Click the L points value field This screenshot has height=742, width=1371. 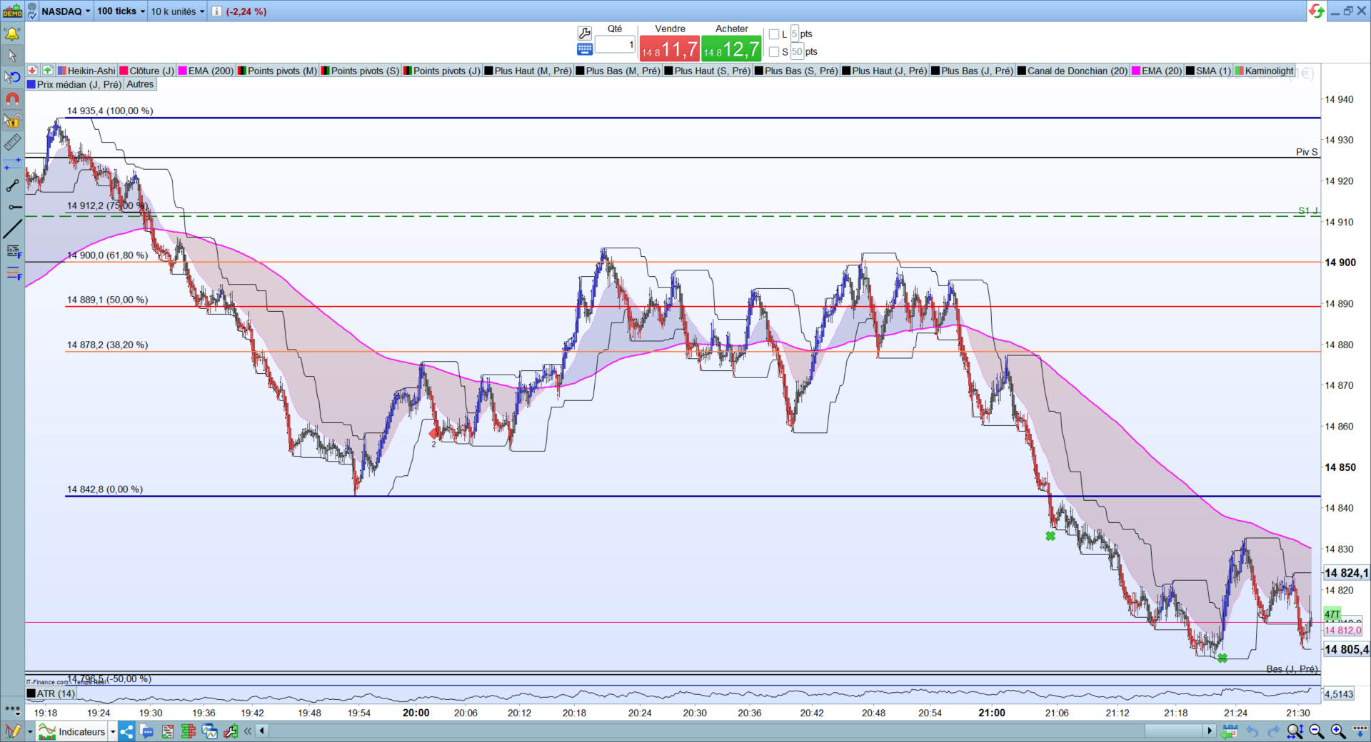click(795, 34)
